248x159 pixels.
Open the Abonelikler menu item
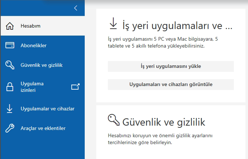(43, 45)
